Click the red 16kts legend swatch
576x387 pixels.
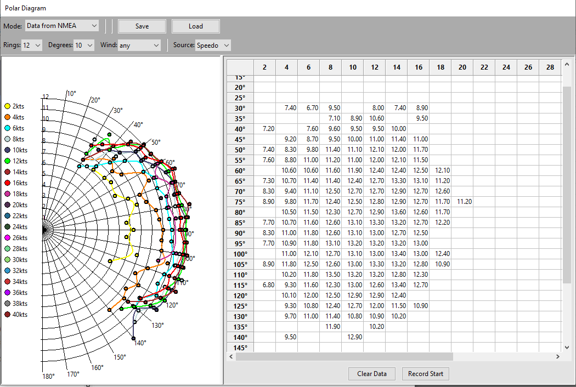pos(8,183)
